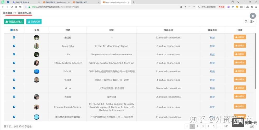This screenshot has width=259, height=130.
Task: Open the column list dropdown
Action: [x=252, y=21]
